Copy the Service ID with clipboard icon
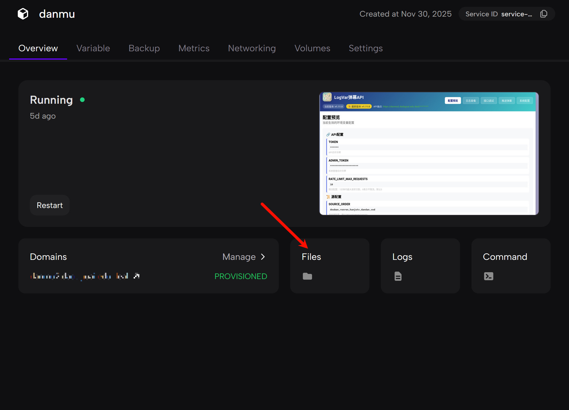This screenshot has width=569, height=410. pyautogui.click(x=543, y=14)
